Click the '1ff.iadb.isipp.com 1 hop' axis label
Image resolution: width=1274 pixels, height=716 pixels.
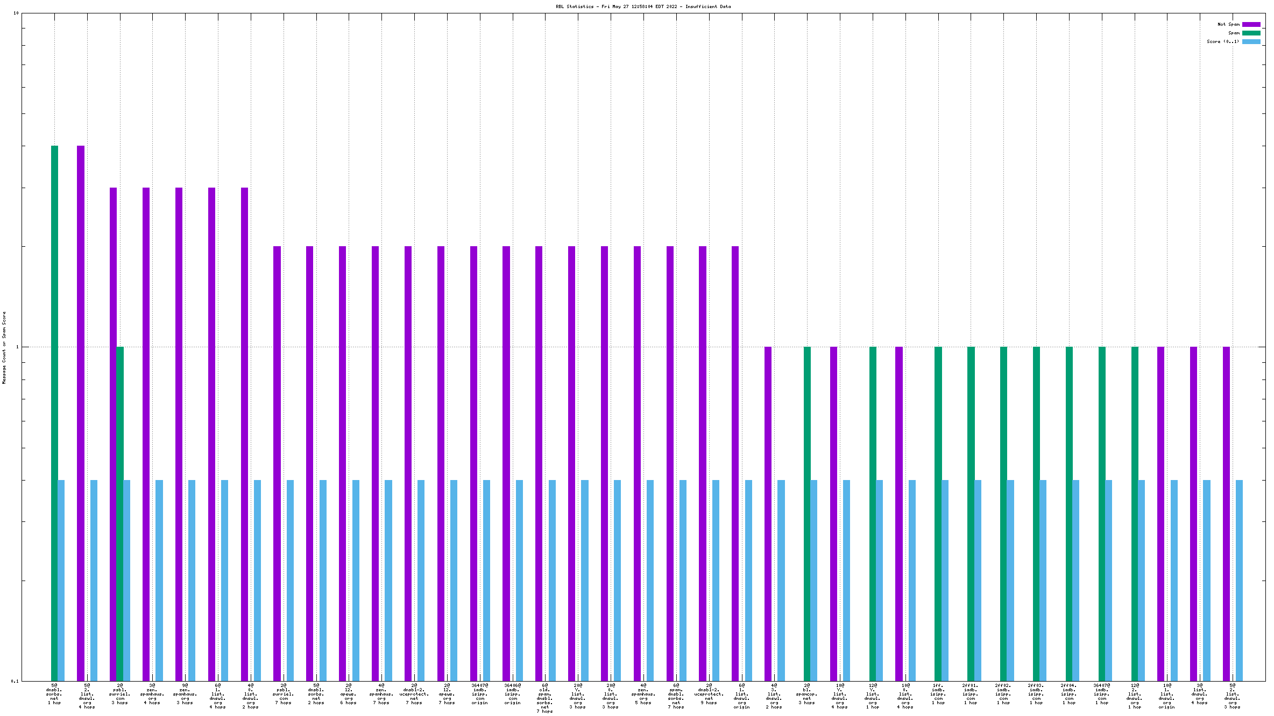pyautogui.click(x=938, y=694)
